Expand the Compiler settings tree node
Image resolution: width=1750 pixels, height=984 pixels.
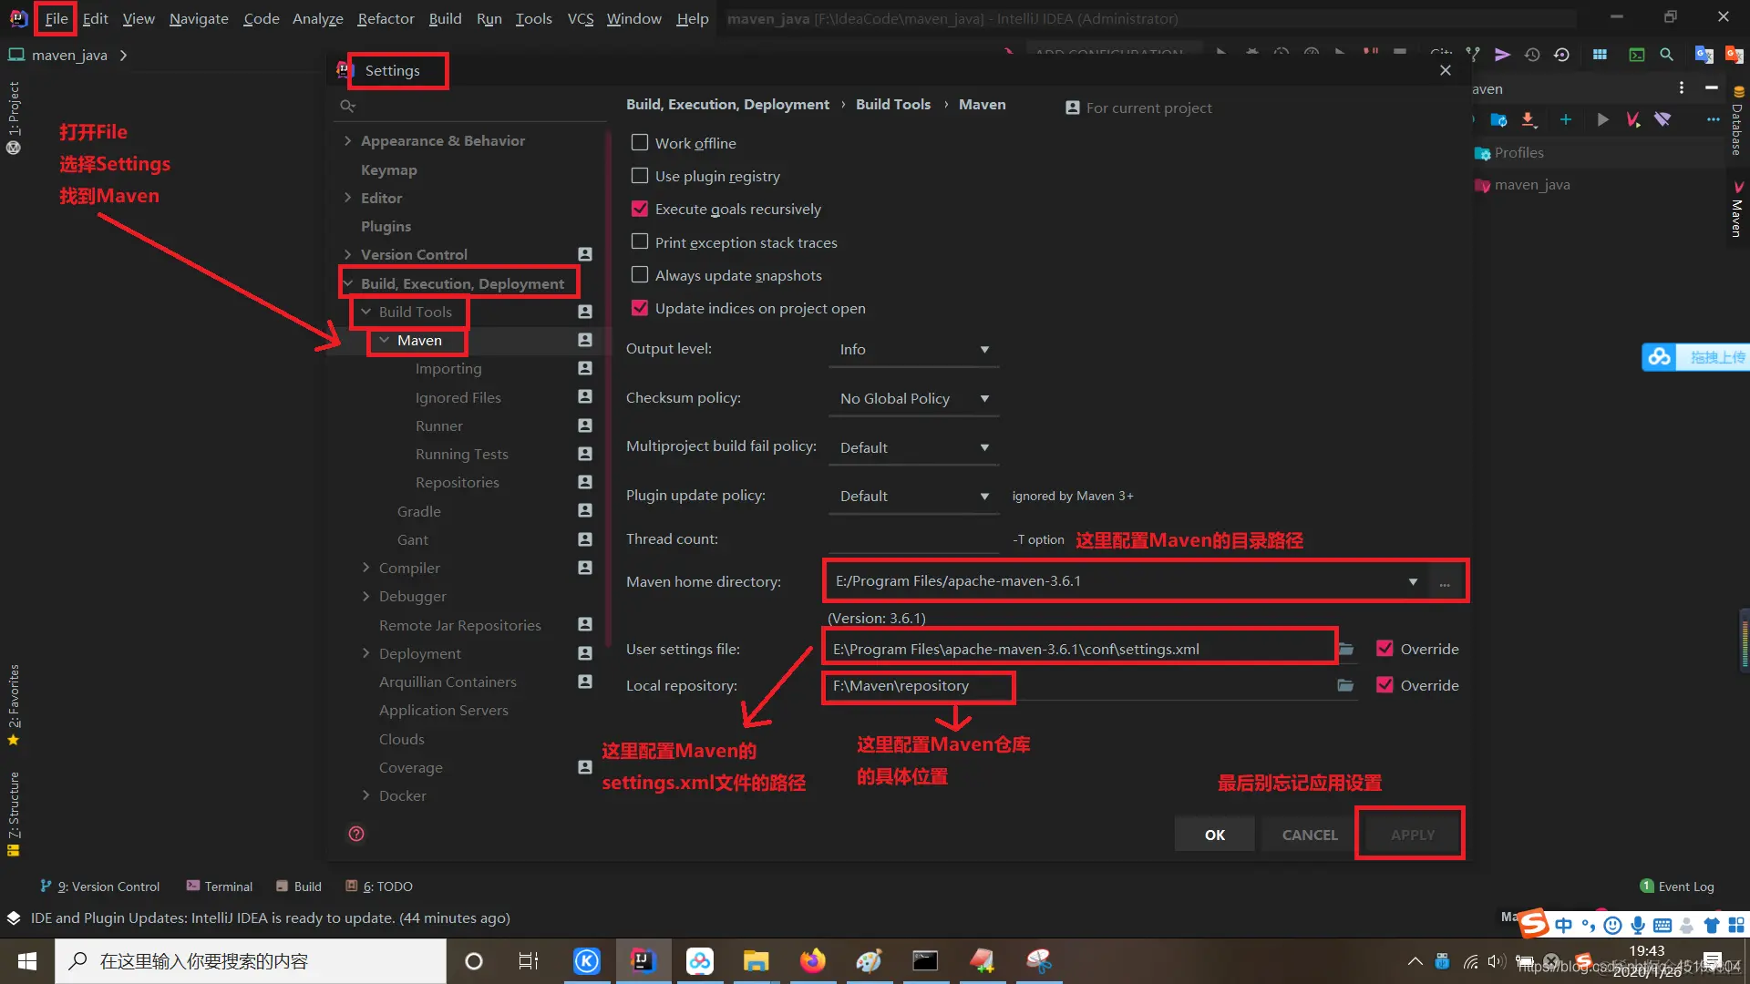click(x=366, y=568)
